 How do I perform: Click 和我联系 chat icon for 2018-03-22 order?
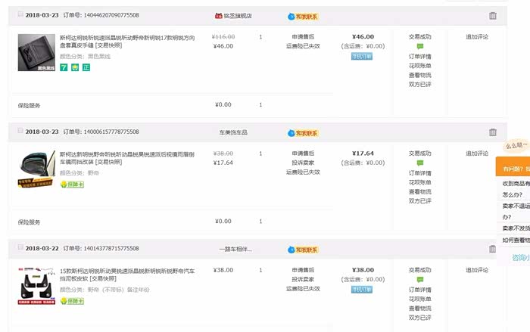click(x=303, y=249)
